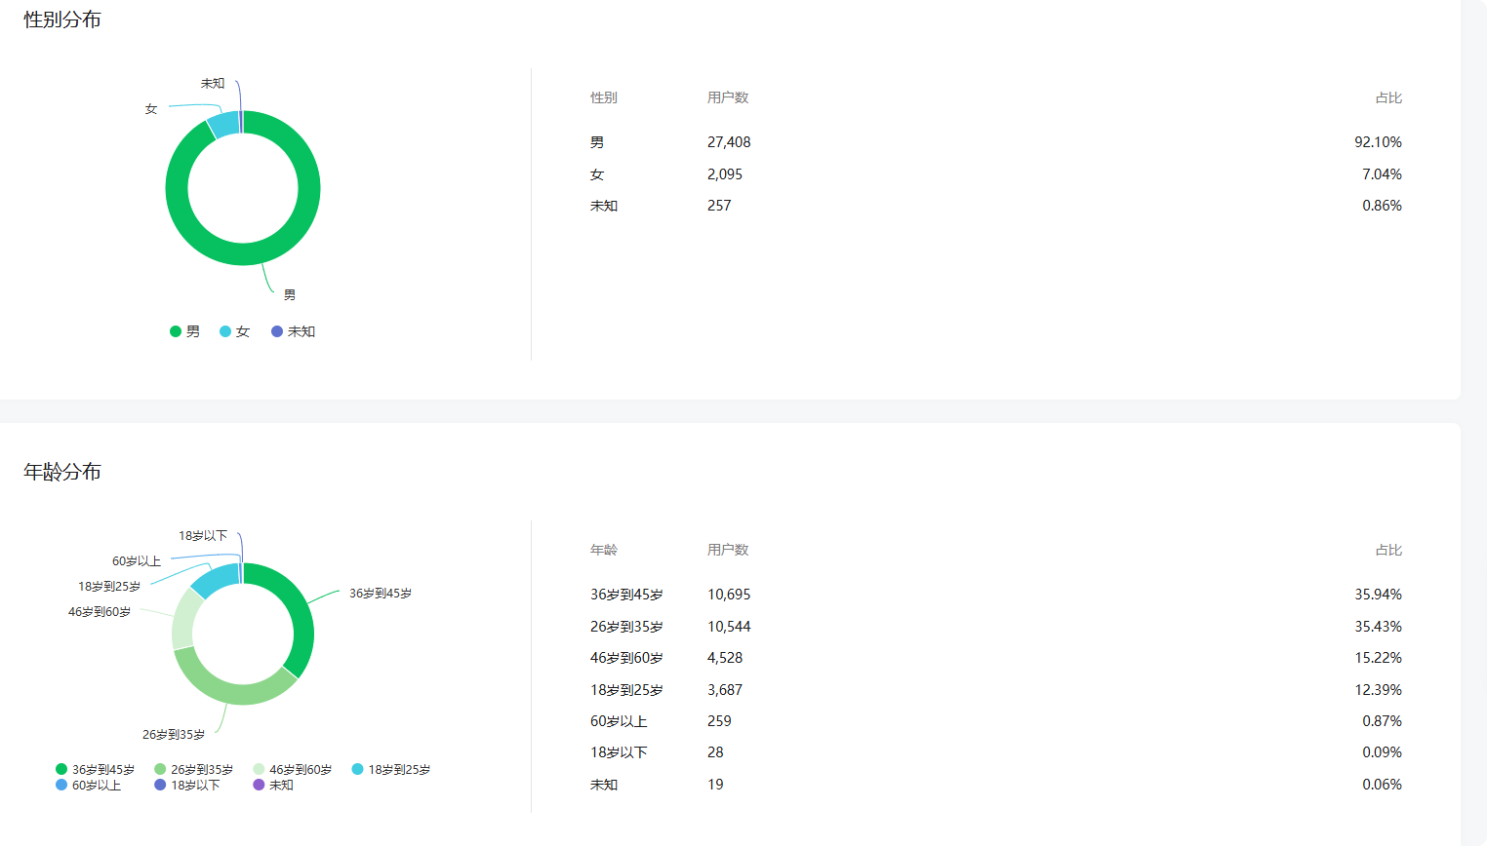Toggle the 女 legend item under gender donut
The height and width of the screenshot is (846, 1487).
coord(235,331)
